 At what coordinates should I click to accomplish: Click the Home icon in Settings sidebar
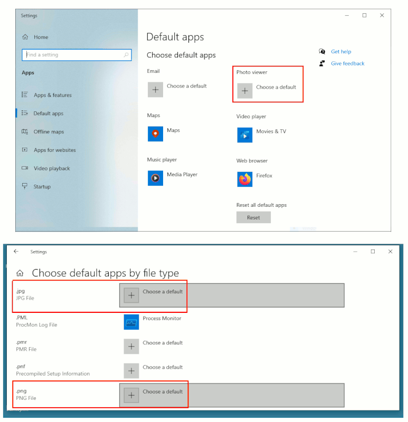[25, 37]
